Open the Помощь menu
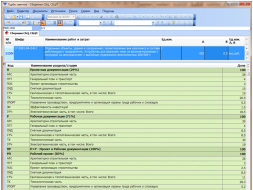The height and width of the screenshot is (190, 253). tap(108, 11)
